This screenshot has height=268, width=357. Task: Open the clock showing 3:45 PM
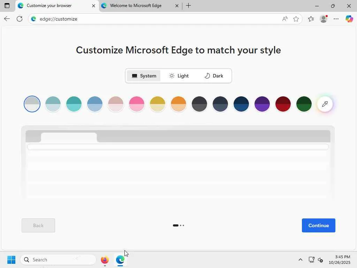(x=340, y=260)
